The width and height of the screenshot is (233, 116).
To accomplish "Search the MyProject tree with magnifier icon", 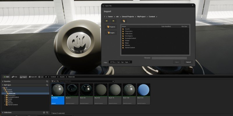I will pos(47,85).
